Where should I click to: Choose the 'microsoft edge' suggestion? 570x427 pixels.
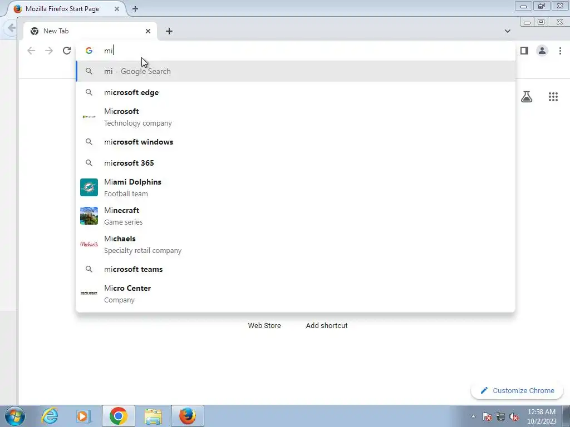pos(296,92)
